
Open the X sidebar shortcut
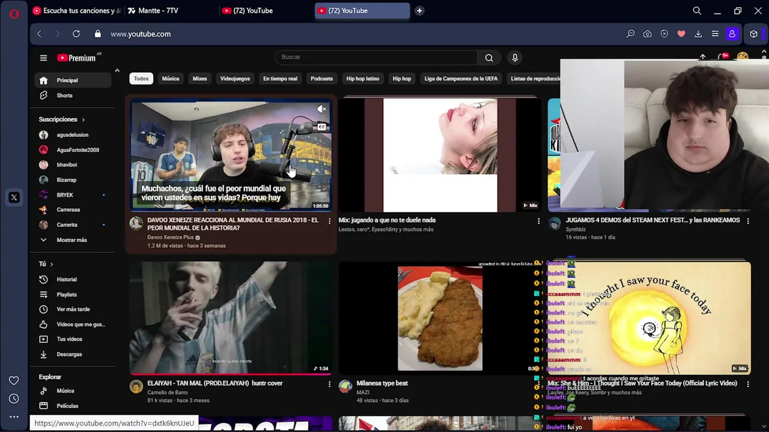14,197
